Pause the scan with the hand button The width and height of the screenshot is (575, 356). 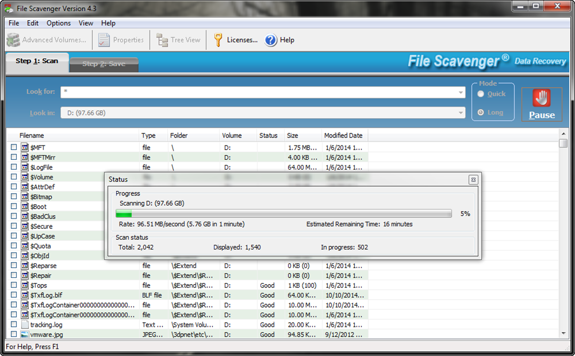pos(542,104)
